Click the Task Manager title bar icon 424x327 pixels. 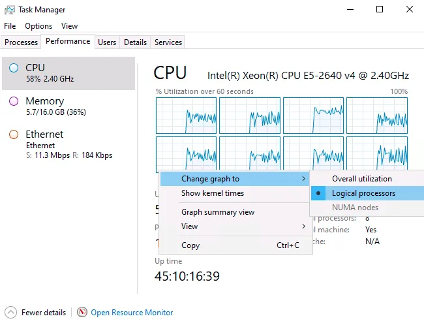[10, 10]
